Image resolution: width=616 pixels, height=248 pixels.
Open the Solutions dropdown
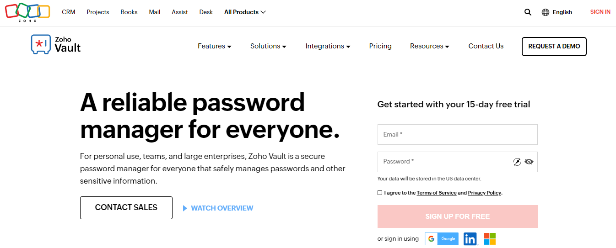tap(268, 46)
